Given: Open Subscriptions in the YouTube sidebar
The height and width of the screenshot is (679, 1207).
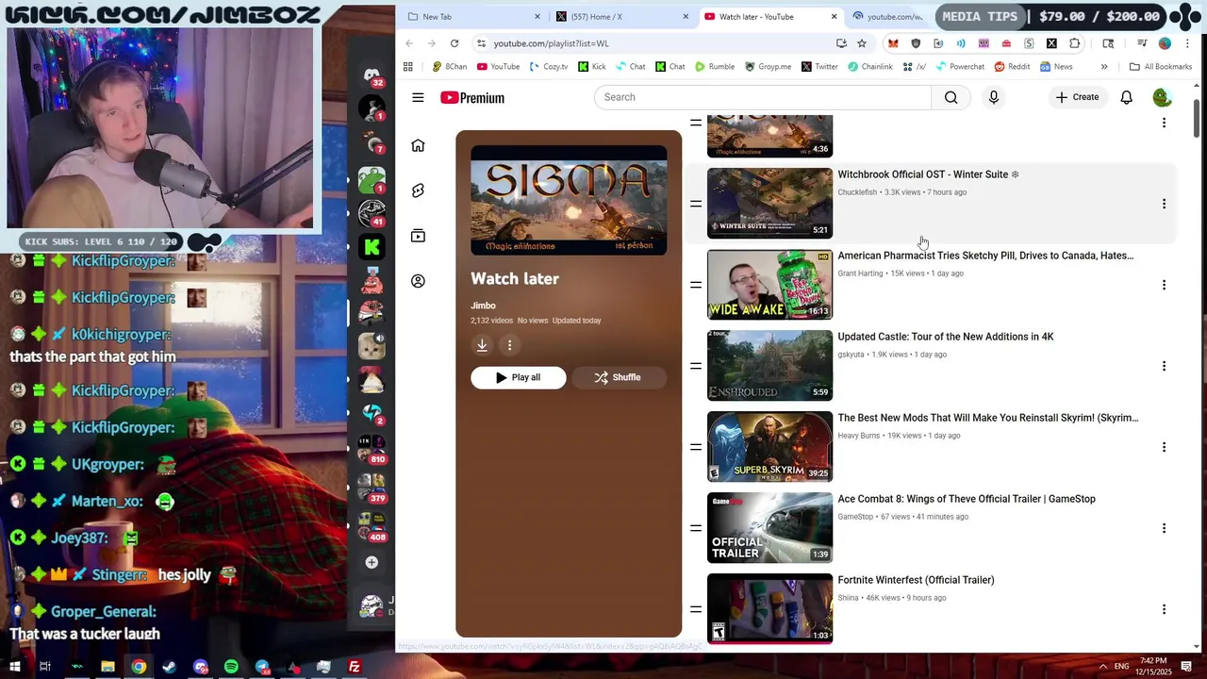Looking at the screenshot, I should (x=418, y=236).
